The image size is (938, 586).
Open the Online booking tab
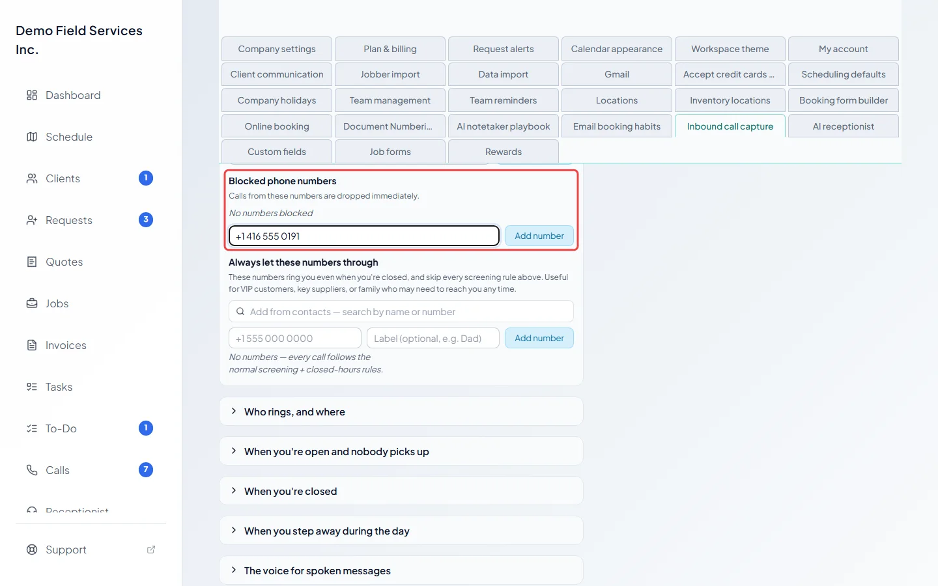point(277,126)
